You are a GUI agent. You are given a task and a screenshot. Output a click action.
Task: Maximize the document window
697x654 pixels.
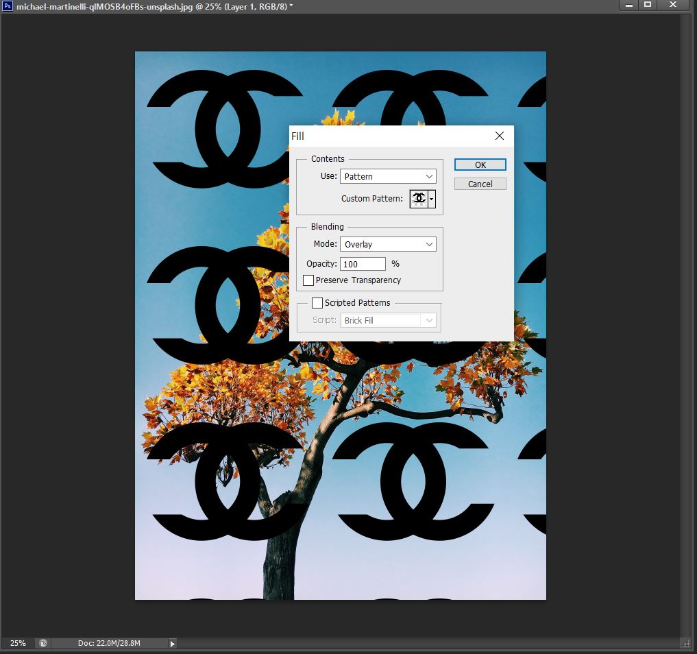[x=648, y=5]
